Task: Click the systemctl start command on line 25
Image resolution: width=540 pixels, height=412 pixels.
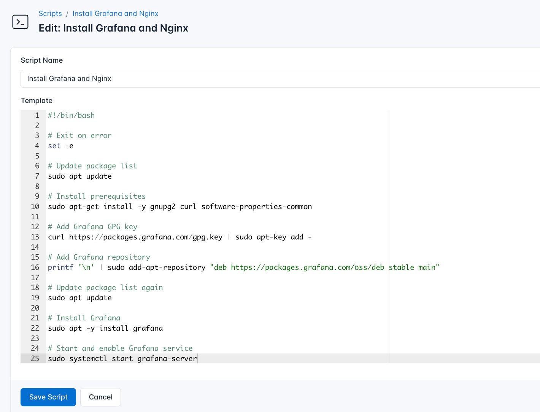Action: [122, 358]
